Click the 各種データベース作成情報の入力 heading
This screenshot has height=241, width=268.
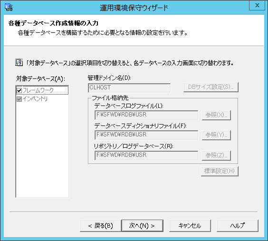53,23
